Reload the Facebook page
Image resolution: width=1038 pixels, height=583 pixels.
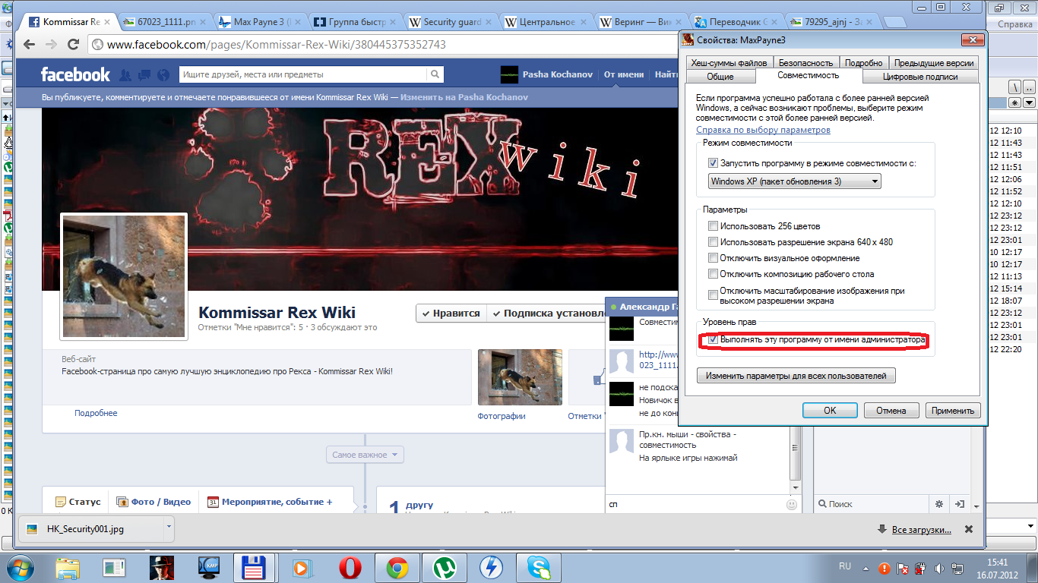74,45
